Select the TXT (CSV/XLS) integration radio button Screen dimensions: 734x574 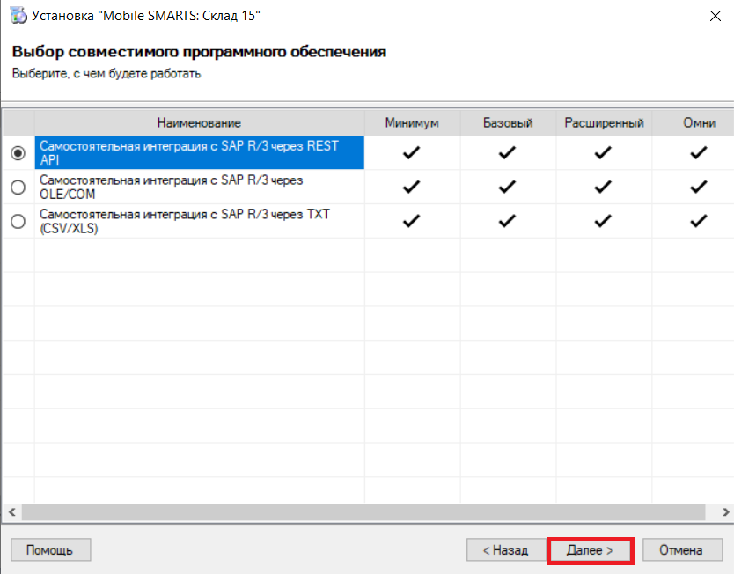click(18, 221)
